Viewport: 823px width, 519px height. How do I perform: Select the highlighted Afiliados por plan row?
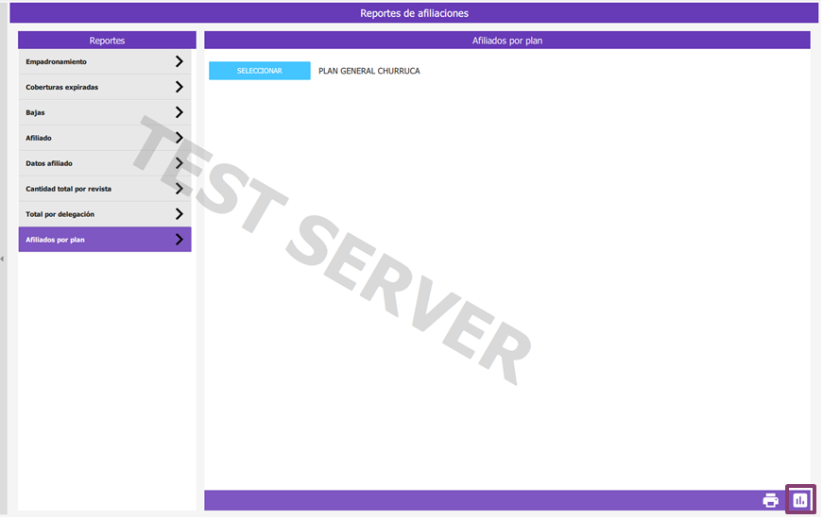click(105, 240)
